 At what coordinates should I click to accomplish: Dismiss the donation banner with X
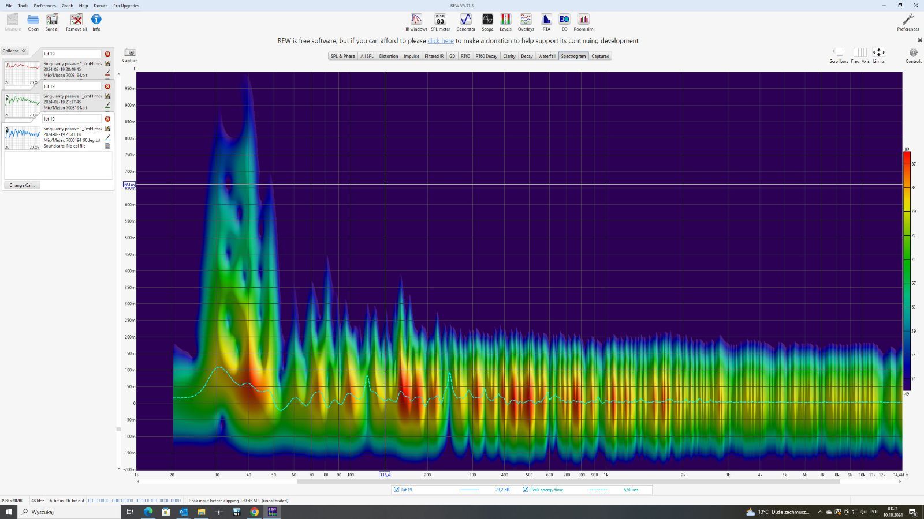point(920,40)
